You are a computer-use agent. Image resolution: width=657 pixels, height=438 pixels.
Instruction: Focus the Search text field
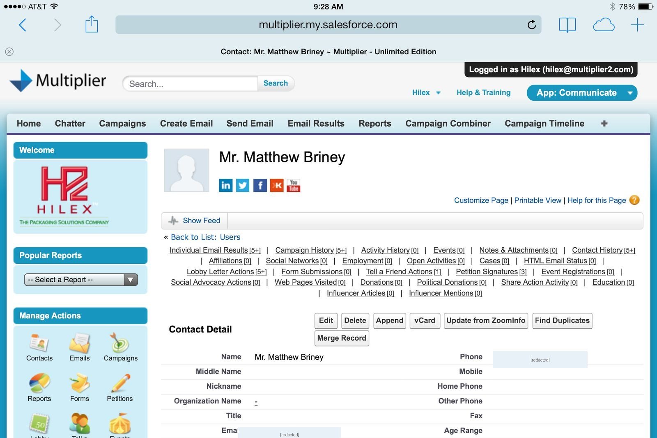pyautogui.click(x=190, y=84)
